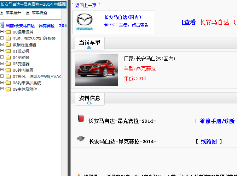Open the 线路图 link
237x176 pixels.
coord(209,141)
